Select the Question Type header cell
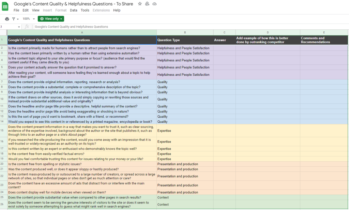The height and width of the screenshot is (210, 349). pos(185,40)
